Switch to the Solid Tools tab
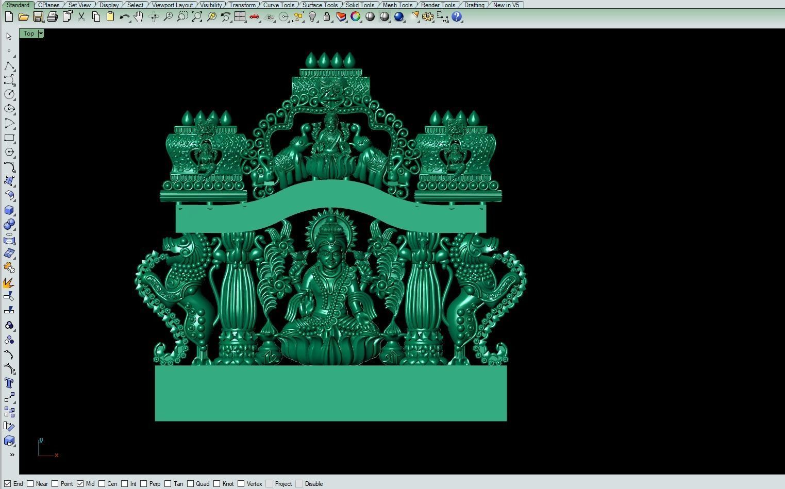785x489 pixels. (x=360, y=5)
